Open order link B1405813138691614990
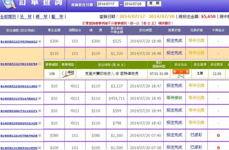This screenshot has width=229, height=150. pyautogui.click(x=19, y=148)
